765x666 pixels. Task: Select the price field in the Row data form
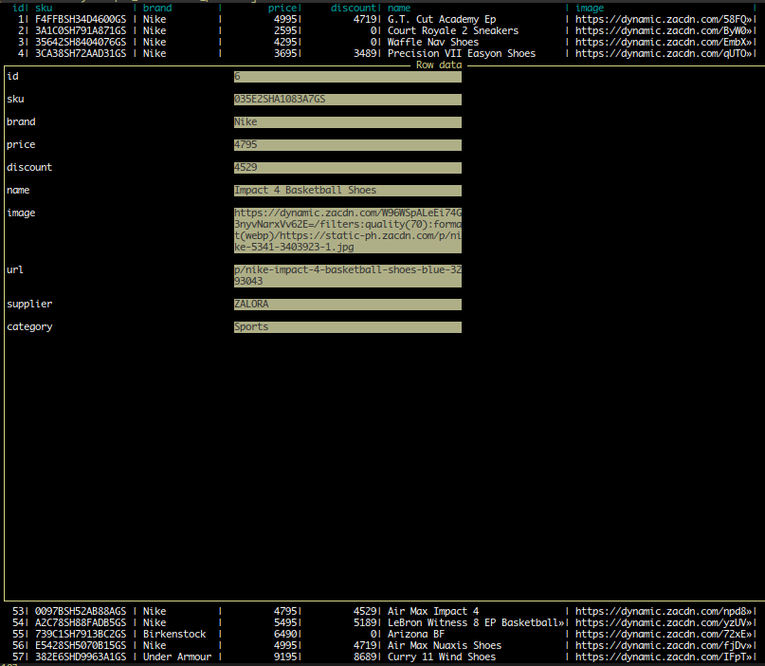point(347,145)
